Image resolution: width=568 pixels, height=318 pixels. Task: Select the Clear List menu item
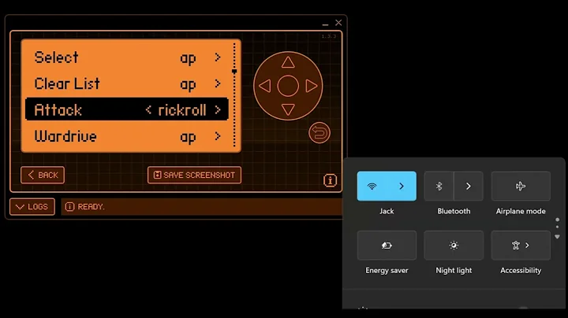click(x=127, y=83)
